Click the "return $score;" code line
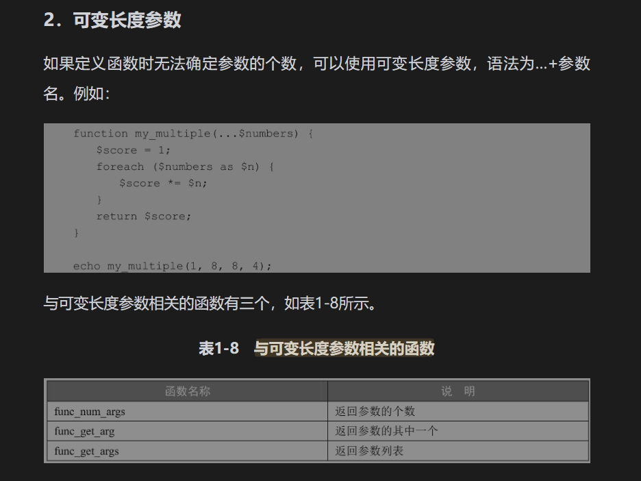The height and width of the screenshot is (481, 641). [144, 216]
